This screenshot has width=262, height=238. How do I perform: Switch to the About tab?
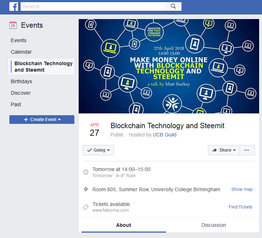124,225
